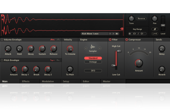Toggle phase invert icon near Level
The width and height of the screenshot is (170, 110).
pyautogui.click(x=155, y=29)
